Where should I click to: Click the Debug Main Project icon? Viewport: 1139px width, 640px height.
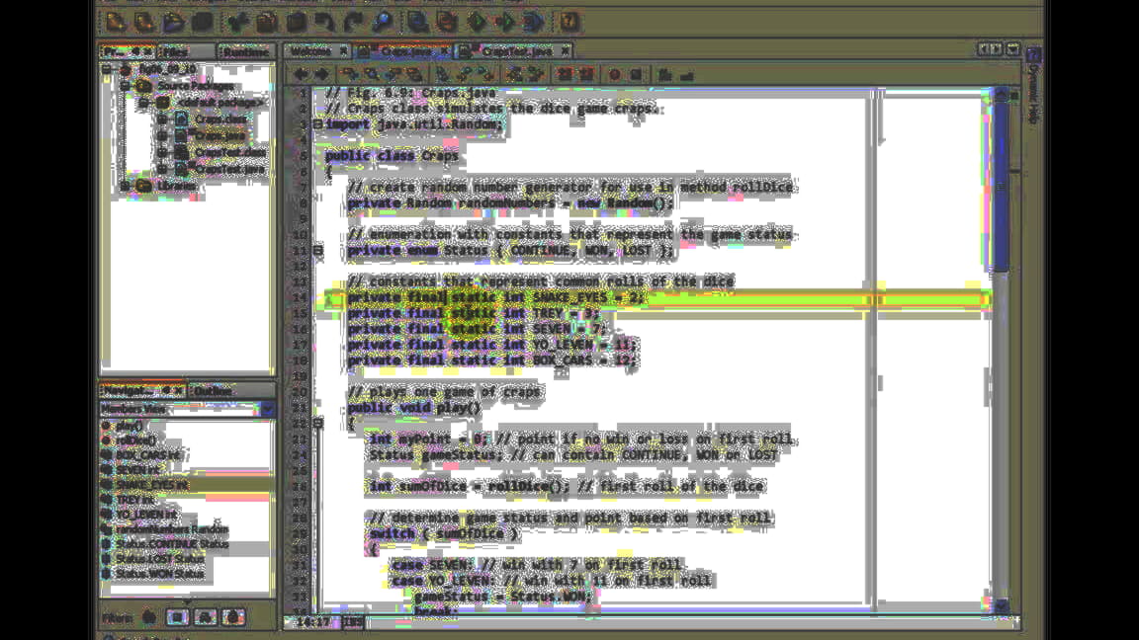(504, 22)
